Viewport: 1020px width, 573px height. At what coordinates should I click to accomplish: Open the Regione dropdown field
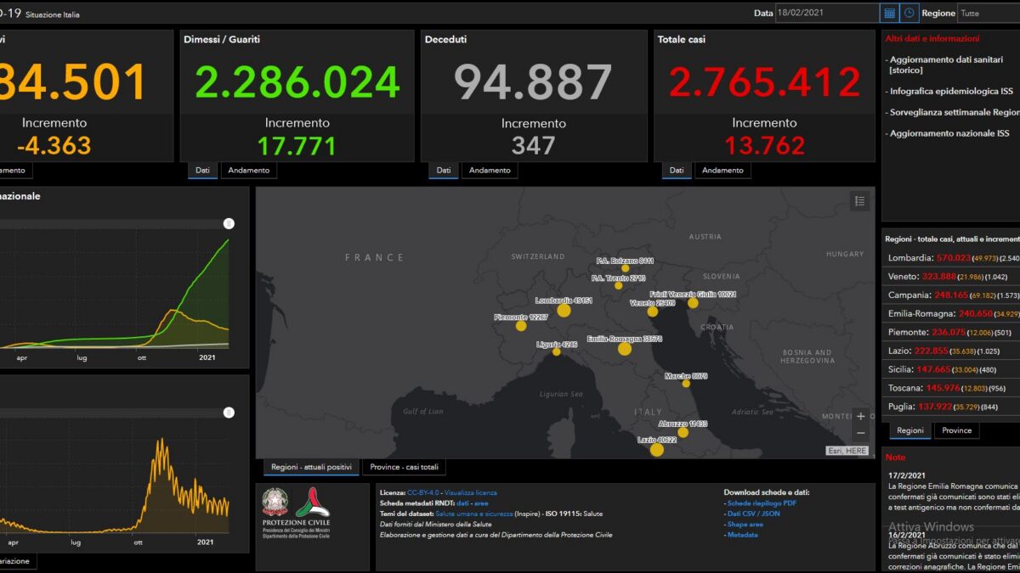989,13
